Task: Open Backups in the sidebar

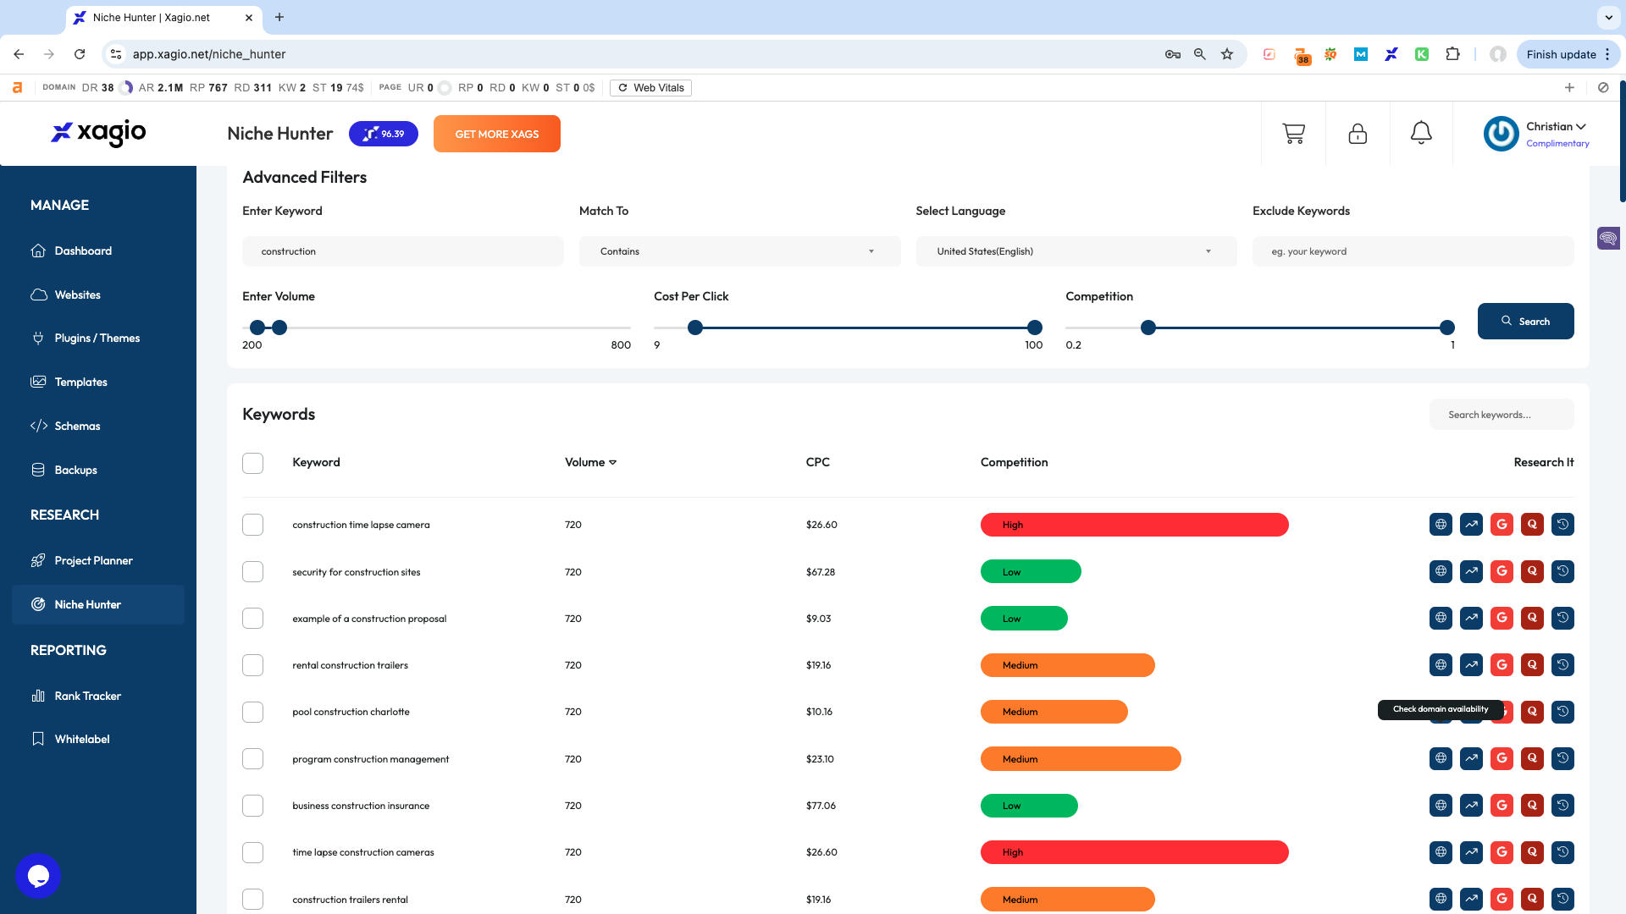Action: tap(75, 470)
